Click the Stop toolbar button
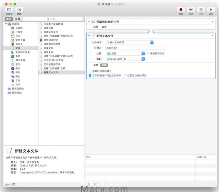The height and width of the screenshot is (192, 219). pos(201,9)
